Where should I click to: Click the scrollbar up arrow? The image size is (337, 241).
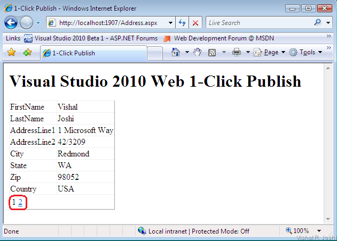(x=328, y=68)
